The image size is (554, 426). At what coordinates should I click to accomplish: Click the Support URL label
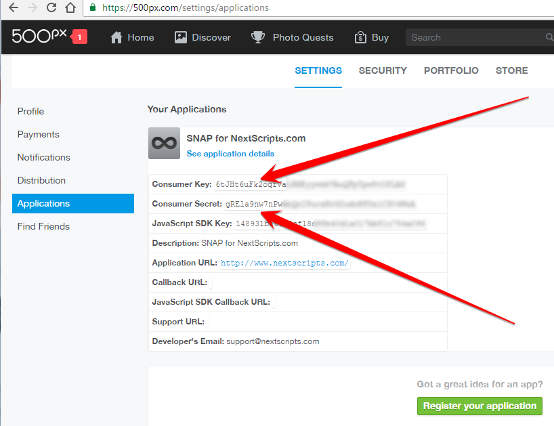click(178, 322)
